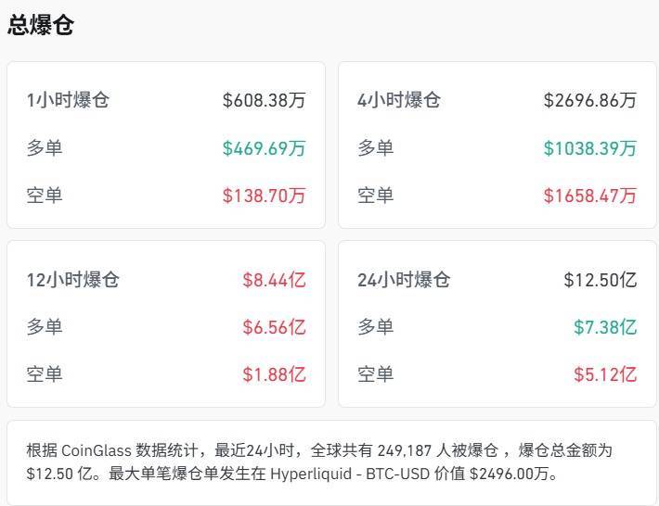
Task: Click 12-hour long liquidations $6.56亿
Action: coord(274,327)
